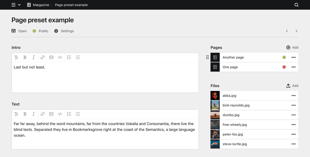Add a new page in Pages section
The height and width of the screenshot is (157, 310).
coord(292,47)
